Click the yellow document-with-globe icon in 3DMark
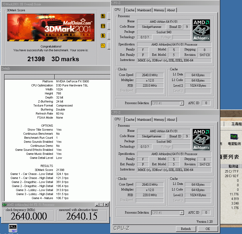 pos(103,16)
